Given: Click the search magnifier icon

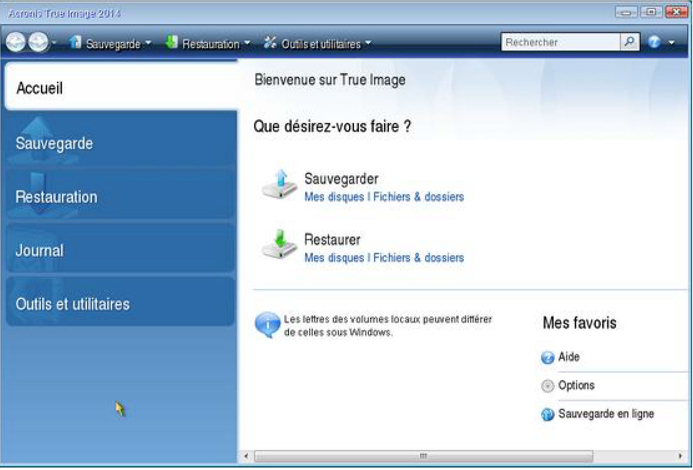Looking at the screenshot, I should click(x=629, y=42).
